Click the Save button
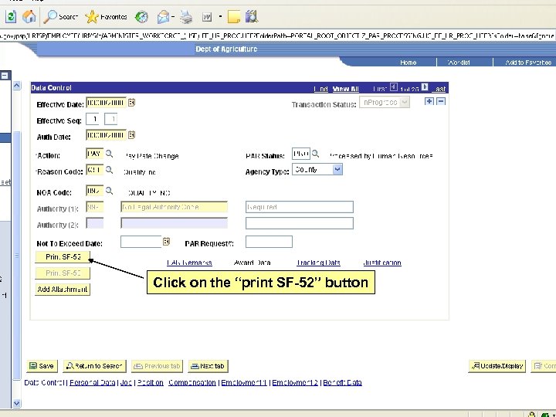Viewport: 556px width, 417px height. (x=42, y=366)
